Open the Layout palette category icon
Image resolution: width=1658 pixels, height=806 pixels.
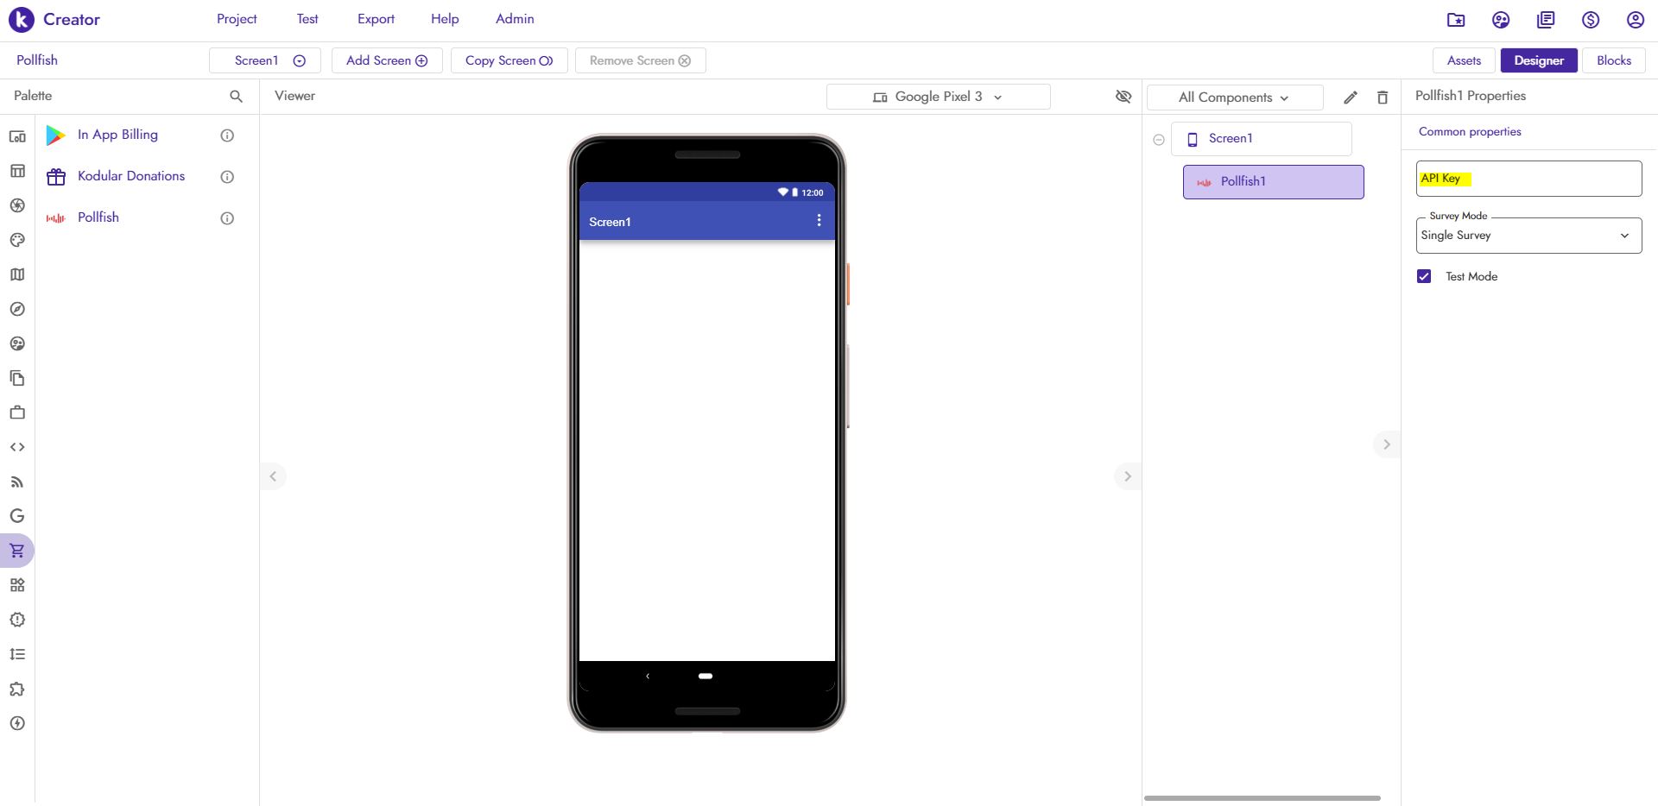[x=17, y=171]
